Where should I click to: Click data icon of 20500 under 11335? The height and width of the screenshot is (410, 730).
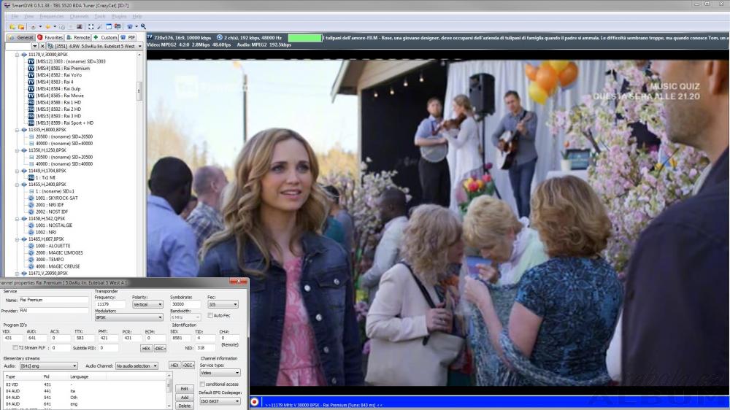(31, 137)
